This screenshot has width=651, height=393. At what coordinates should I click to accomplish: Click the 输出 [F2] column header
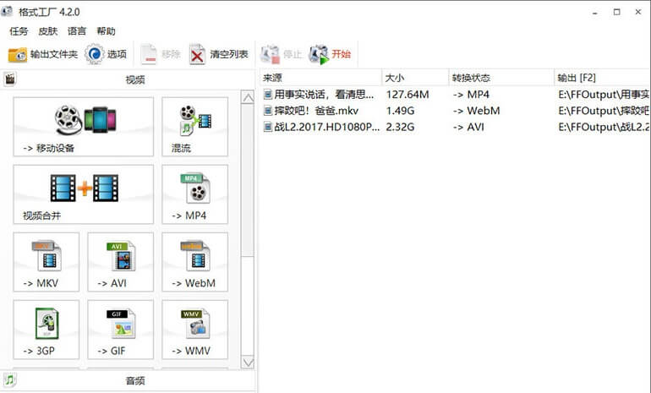(603, 78)
